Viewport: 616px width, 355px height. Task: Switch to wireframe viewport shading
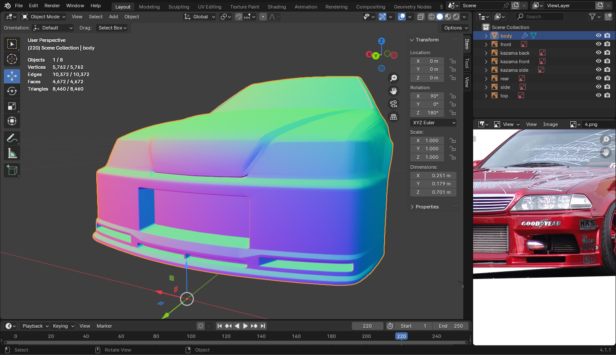coord(431,17)
